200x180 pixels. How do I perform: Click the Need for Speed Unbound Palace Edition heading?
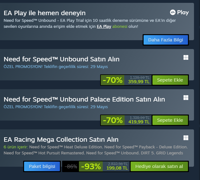[x=84, y=99]
